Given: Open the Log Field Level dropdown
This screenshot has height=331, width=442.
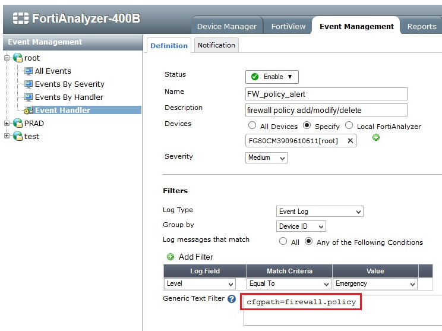Looking at the screenshot, I should (x=200, y=283).
